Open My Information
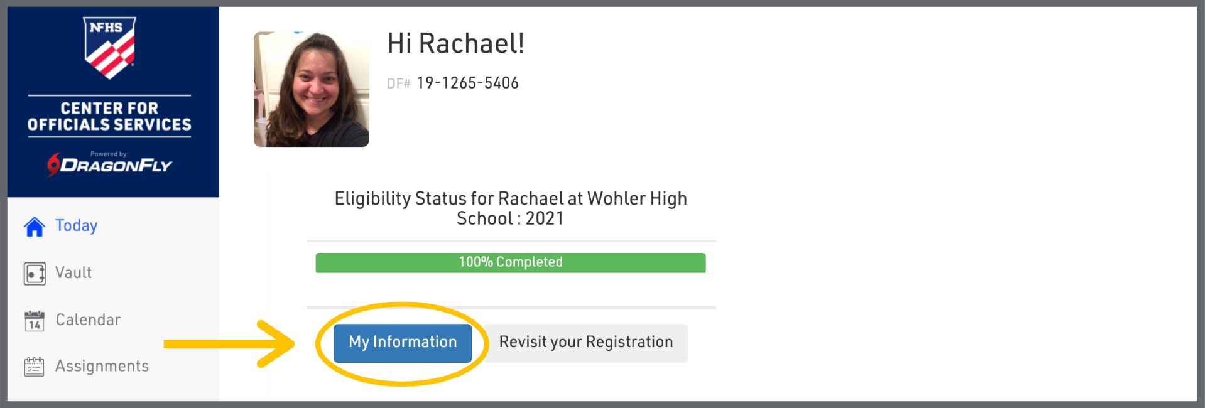Image resolution: width=1206 pixels, height=408 pixels. (x=403, y=343)
